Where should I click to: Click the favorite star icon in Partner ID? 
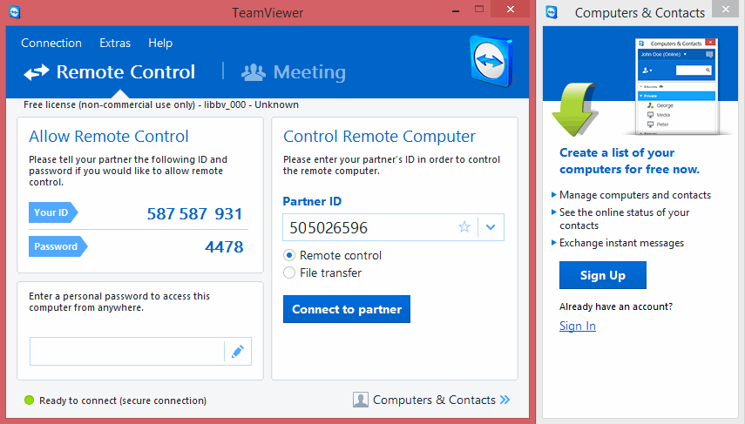(464, 227)
